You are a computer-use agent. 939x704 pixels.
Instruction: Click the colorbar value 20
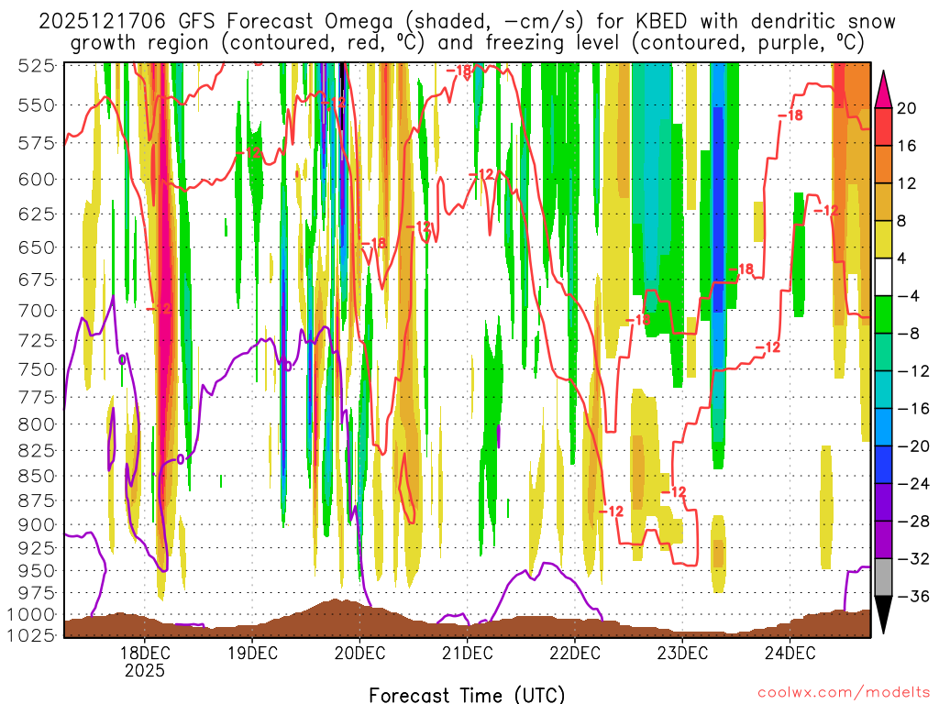pos(907,108)
